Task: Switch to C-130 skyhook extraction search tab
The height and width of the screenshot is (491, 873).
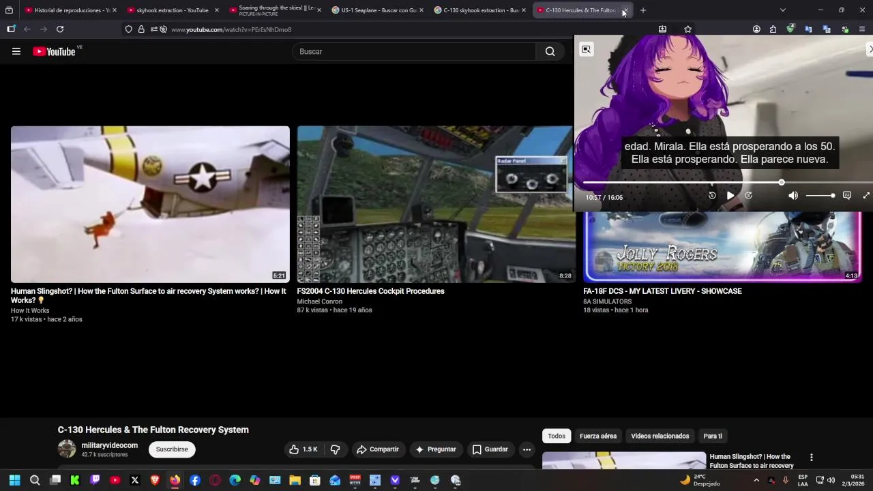Action: point(479,10)
